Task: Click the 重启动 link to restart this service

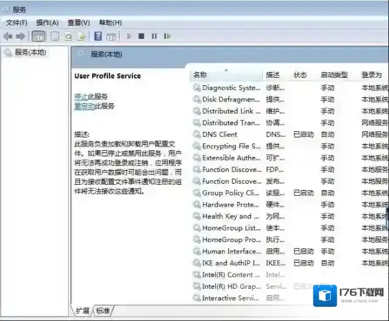Action: click(84, 106)
